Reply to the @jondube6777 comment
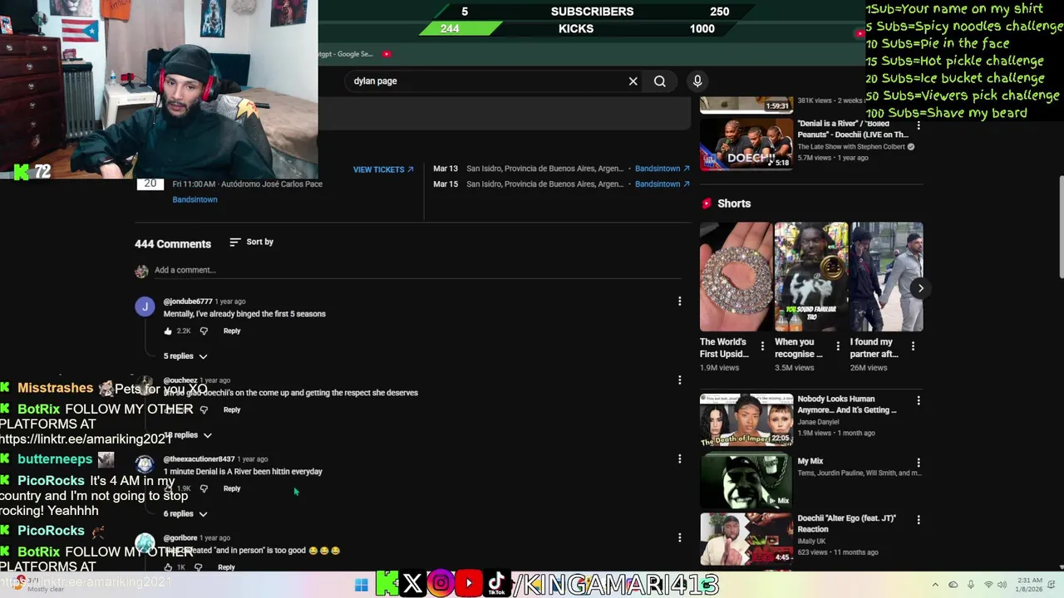This screenshot has height=598, width=1064. pyautogui.click(x=232, y=331)
